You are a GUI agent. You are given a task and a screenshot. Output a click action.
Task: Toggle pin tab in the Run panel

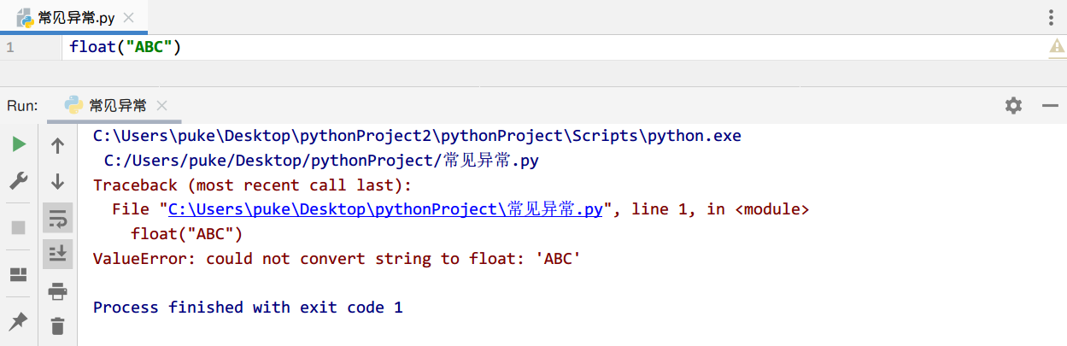pos(19,321)
